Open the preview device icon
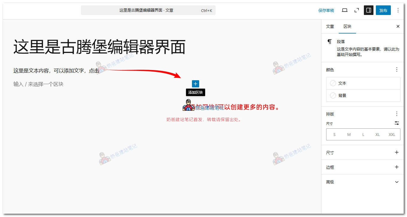407x217 pixels. [345, 10]
